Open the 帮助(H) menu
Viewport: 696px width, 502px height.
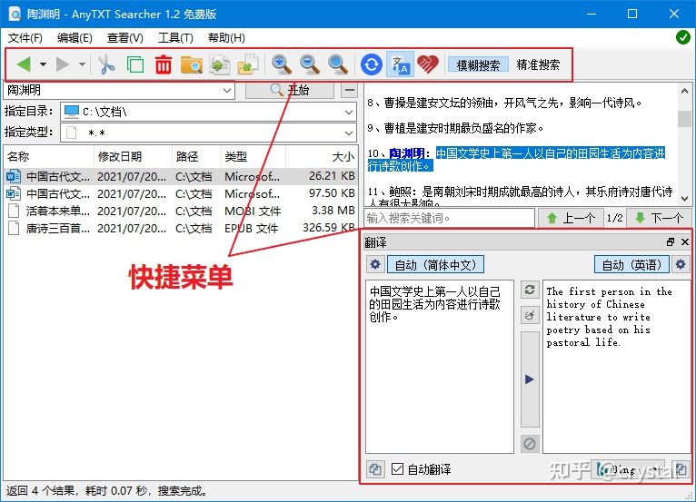[226, 38]
